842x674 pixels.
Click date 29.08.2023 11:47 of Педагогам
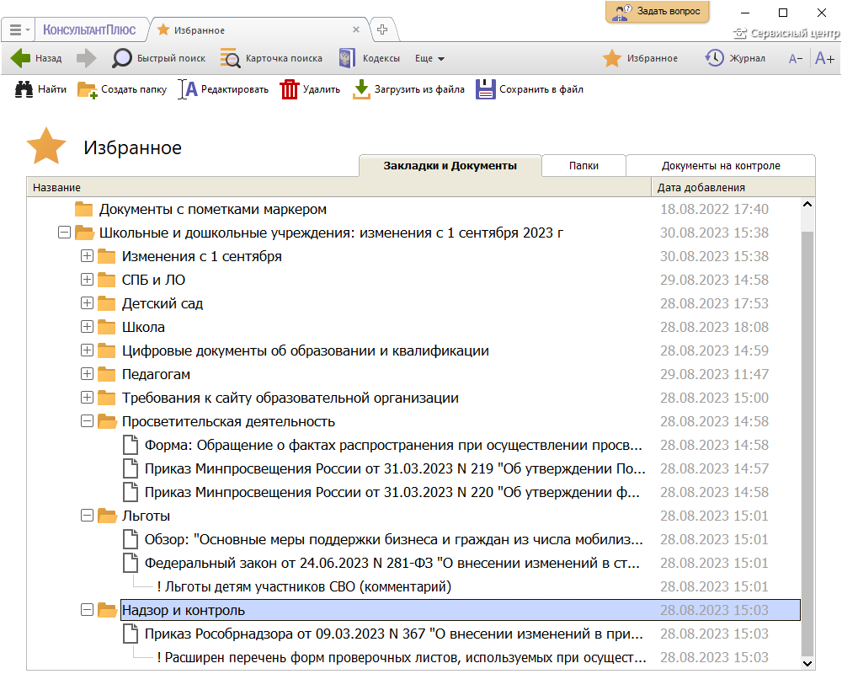point(714,374)
